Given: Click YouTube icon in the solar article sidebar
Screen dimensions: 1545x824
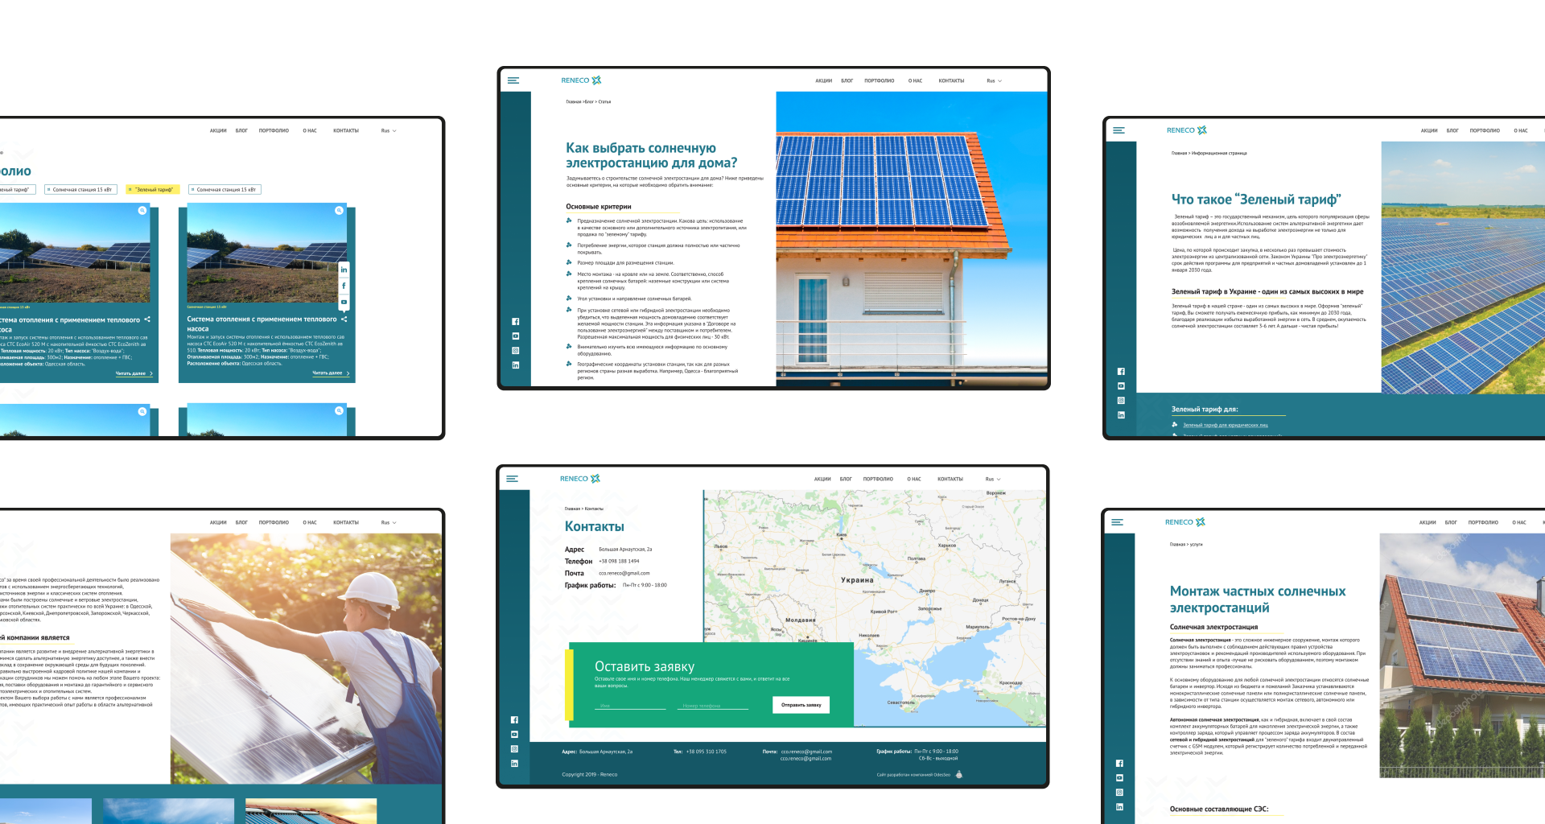Looking at the screenshot, I should coord(516,336).
